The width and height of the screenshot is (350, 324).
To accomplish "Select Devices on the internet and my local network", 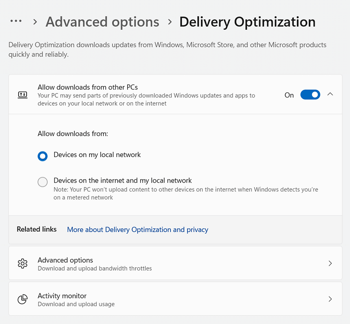I will [42, 182].
